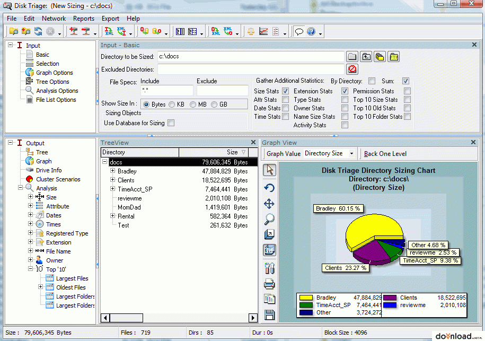Click the grayed stop toolbar icon
Viewport: 485px width, 341px height.
(50, 31)
